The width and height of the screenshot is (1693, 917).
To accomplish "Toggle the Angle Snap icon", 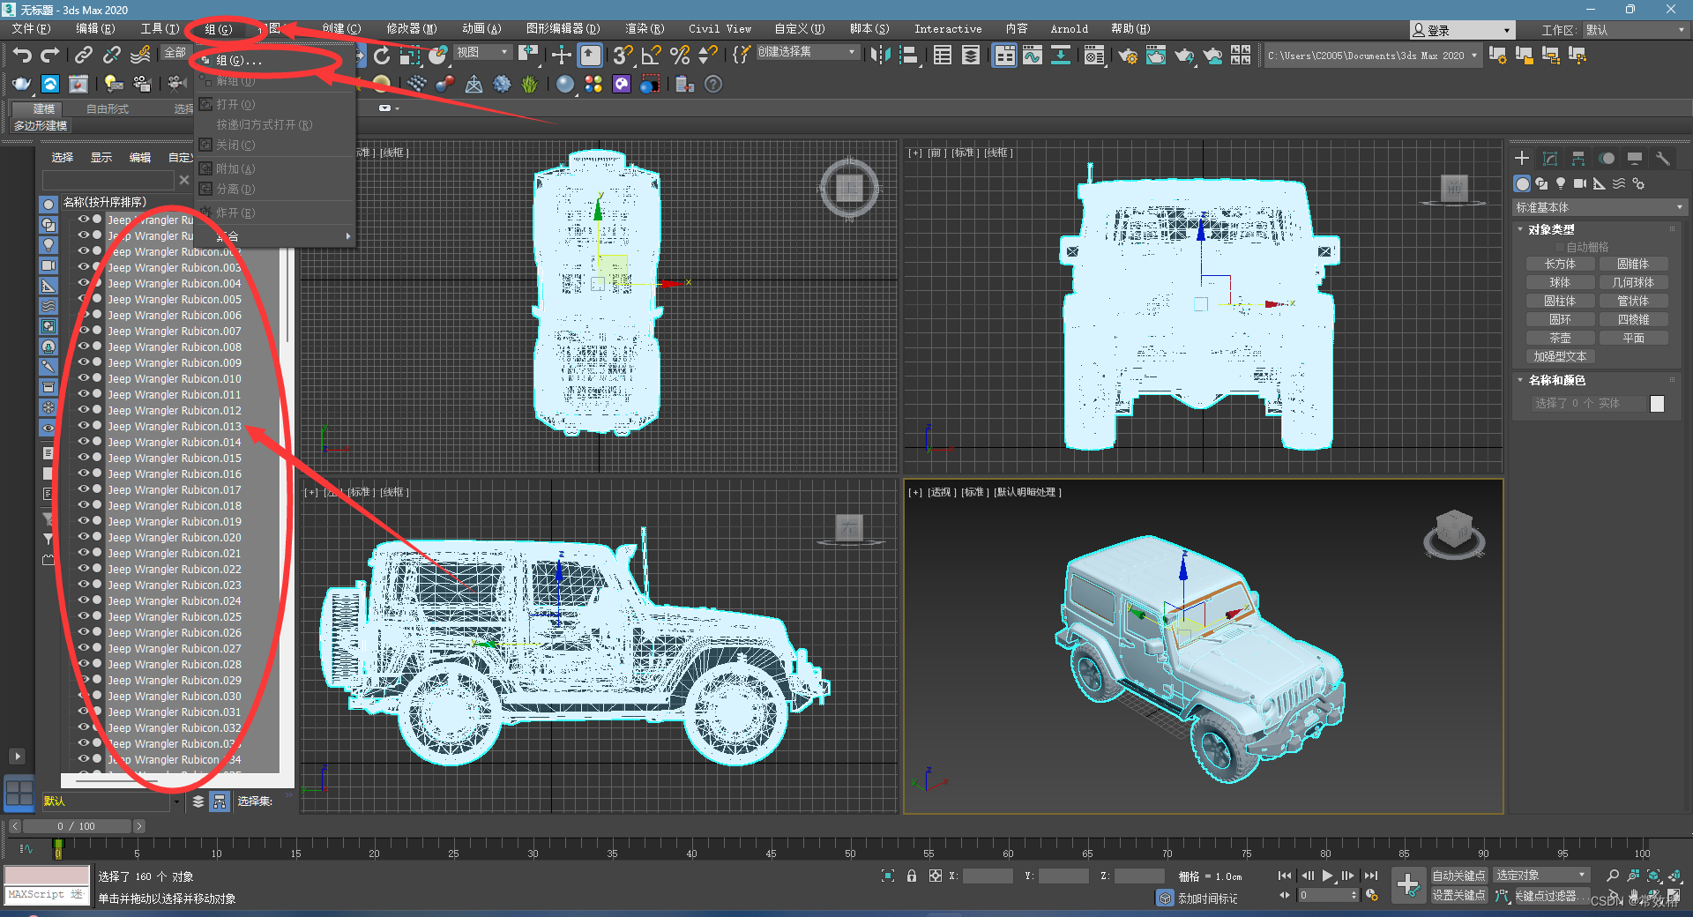I will [x=652, y=56].
